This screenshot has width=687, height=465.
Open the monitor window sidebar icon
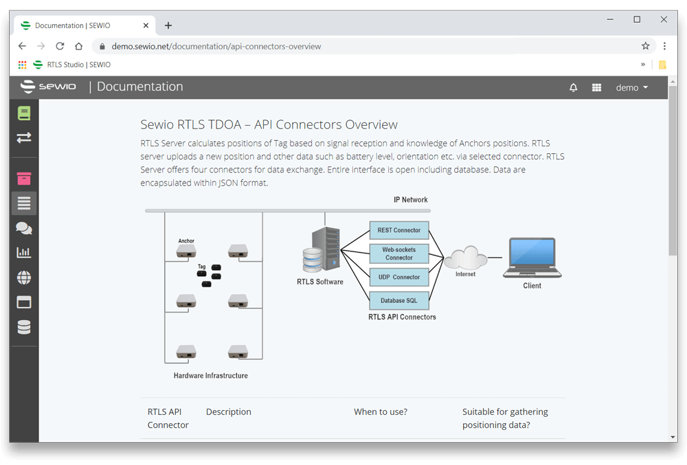(23, 302)
